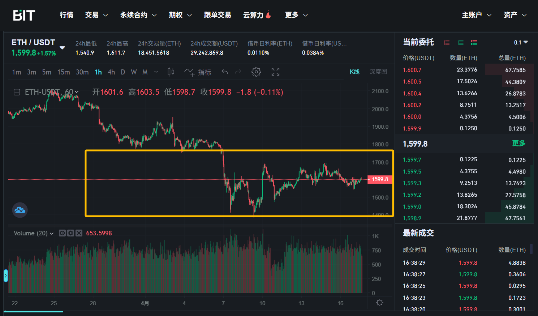Show only sell orders in order book
This screenshot has height=316, width=538.
click(447, 43)
